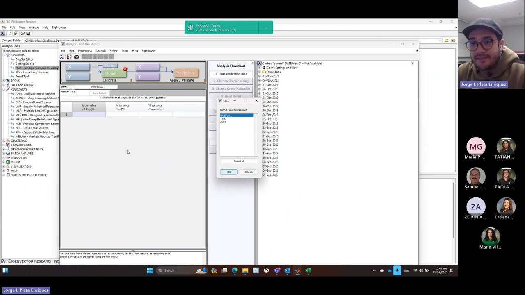This screenshot has width=525, height=295.
Task: Open the SSQ Table view dropdown
Action: [96, 87]
